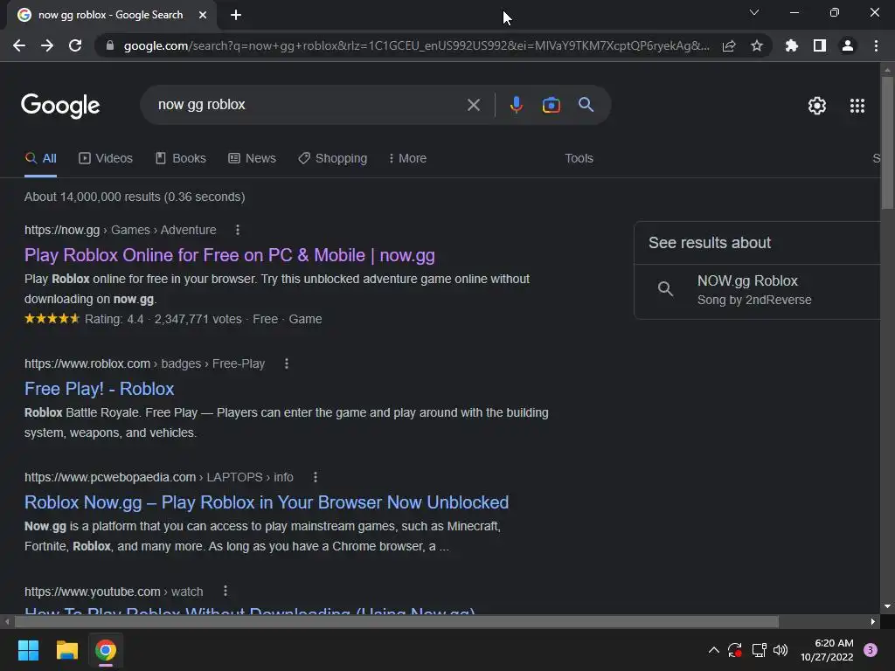Search by image with the camera icon
This screenshot has height=671, width=895.
coord(551,105)
